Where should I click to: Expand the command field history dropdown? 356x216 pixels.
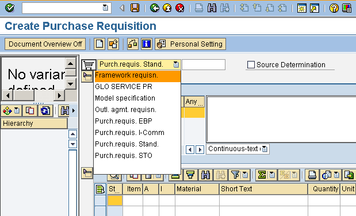[x=105, y=8]
